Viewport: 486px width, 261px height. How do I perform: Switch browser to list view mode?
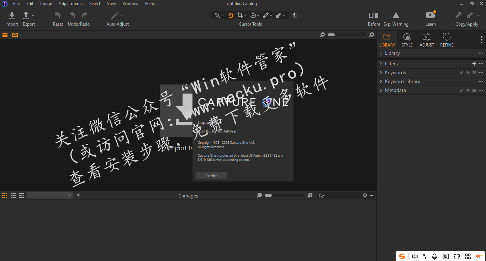pyautogui.click(x=13, y=195)
